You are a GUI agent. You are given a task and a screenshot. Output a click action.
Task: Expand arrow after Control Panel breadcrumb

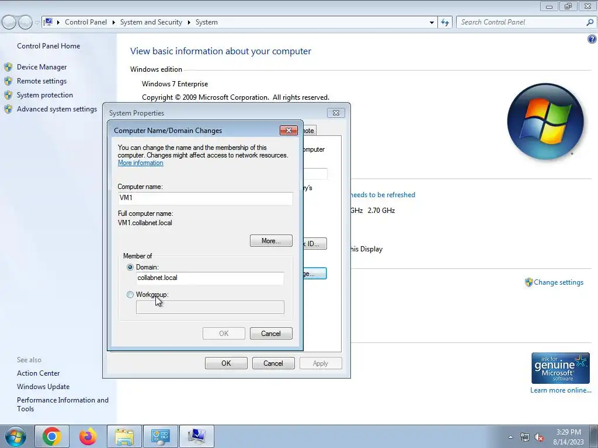coord(114,23)
